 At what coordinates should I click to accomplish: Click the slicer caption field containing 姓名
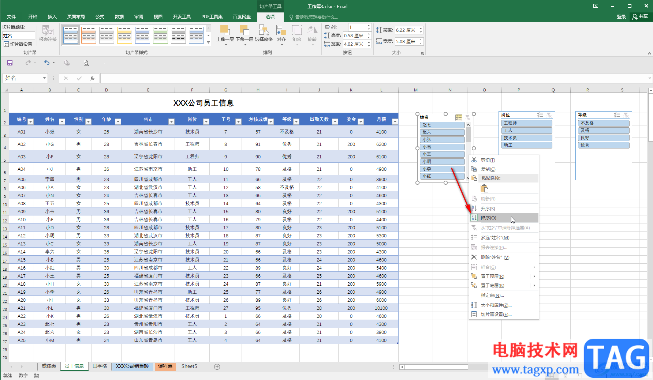(18, 35)
